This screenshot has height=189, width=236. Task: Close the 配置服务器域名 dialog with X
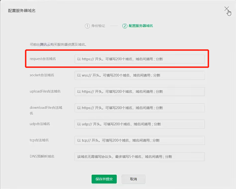coord(226,9)
